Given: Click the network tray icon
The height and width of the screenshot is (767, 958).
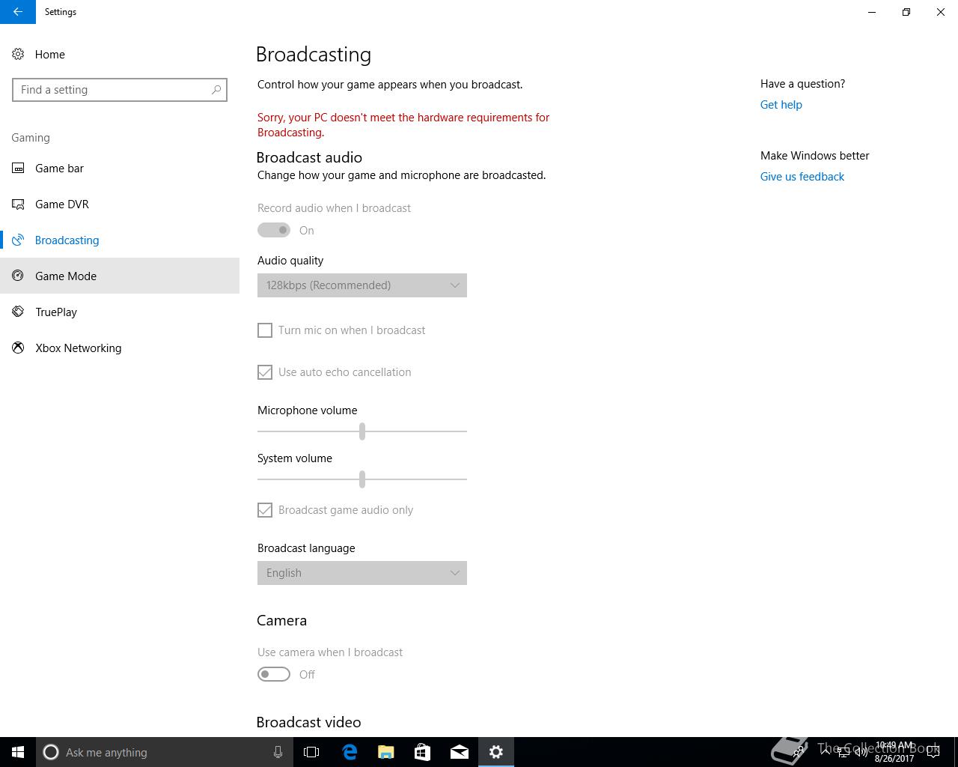Looking at the screenshot, I should point(843,752).
